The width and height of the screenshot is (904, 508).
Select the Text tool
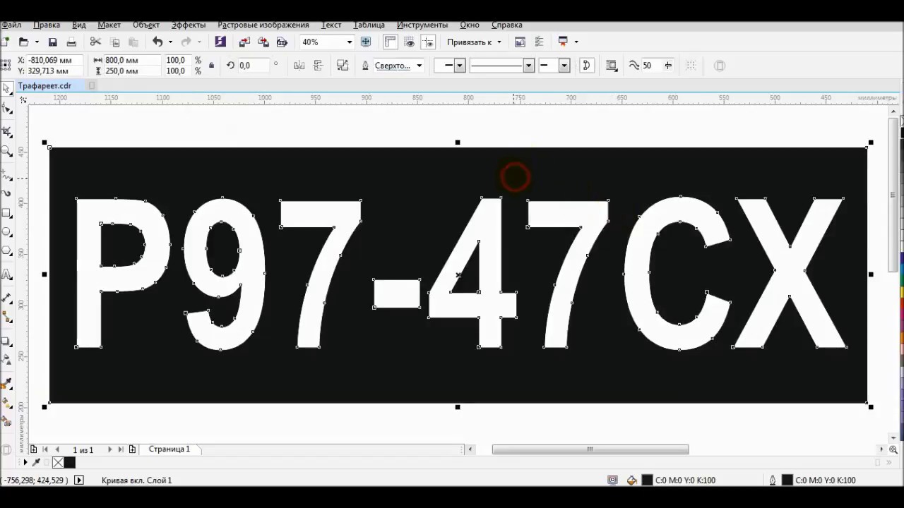click(7, 274)
